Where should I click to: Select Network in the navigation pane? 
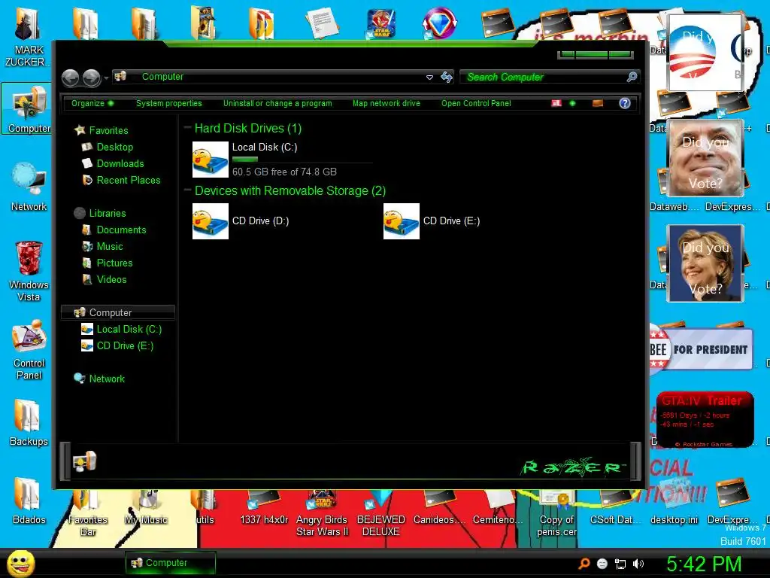(x=107, y=379)
